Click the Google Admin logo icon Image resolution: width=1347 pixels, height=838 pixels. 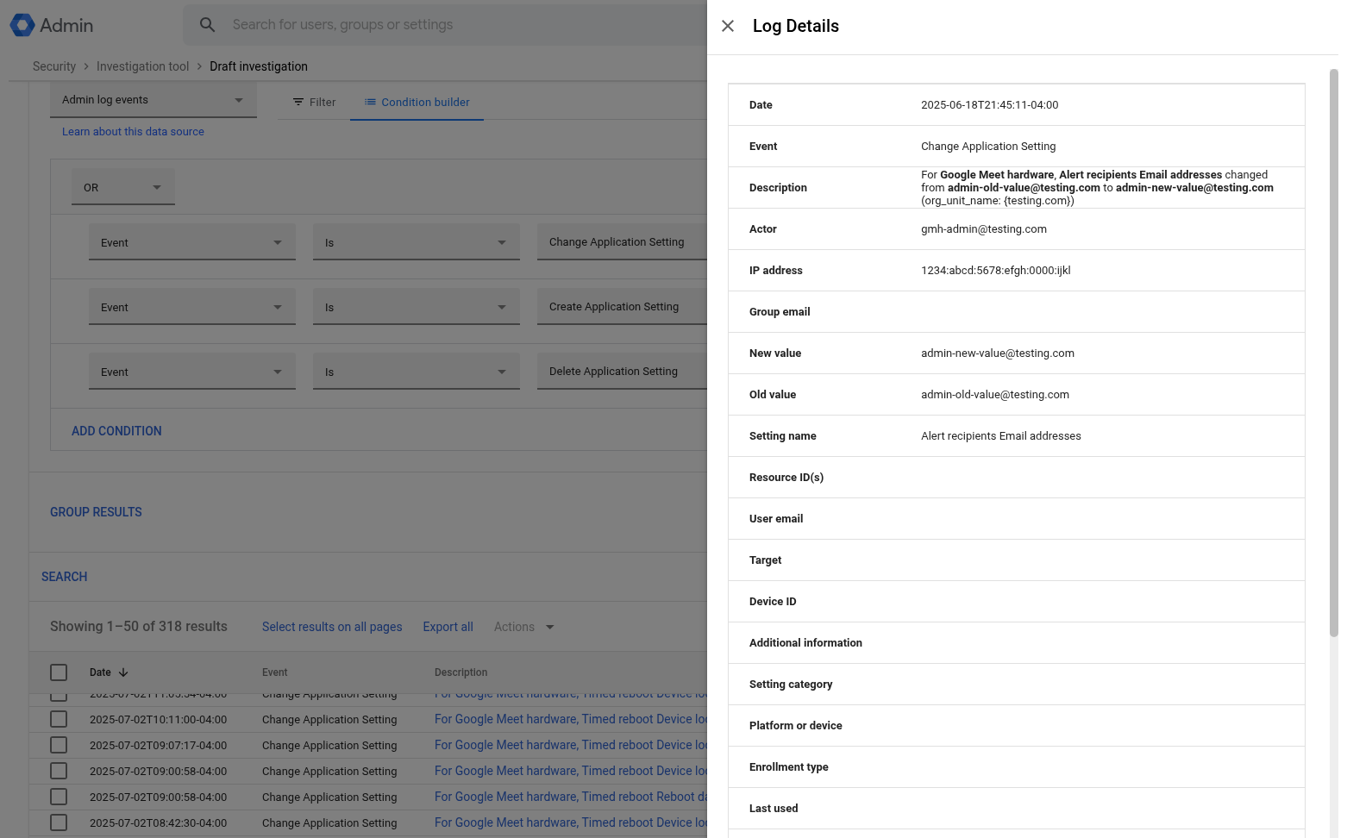point(22,25)
